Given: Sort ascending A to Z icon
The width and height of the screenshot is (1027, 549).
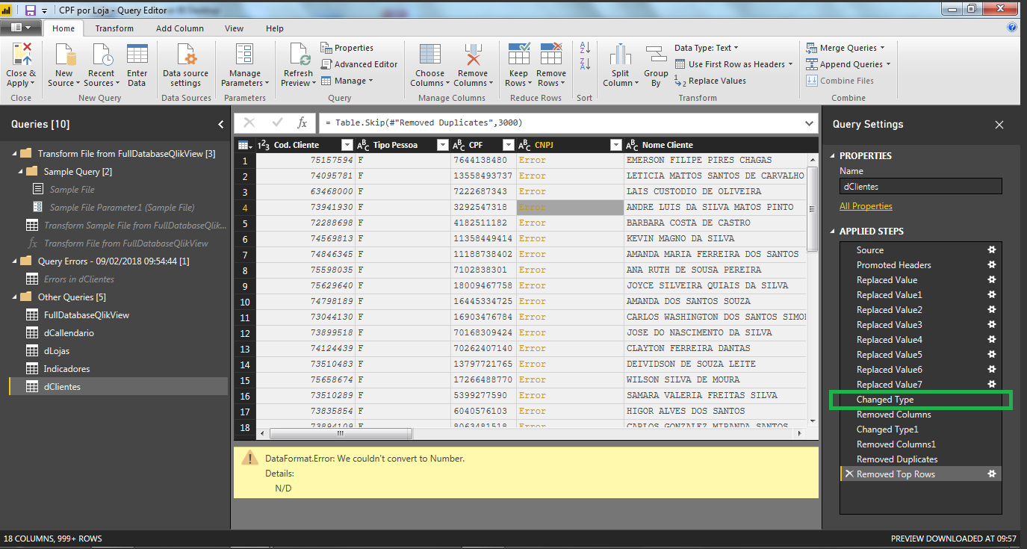Looking at the screenshot, I should point(585,48).
